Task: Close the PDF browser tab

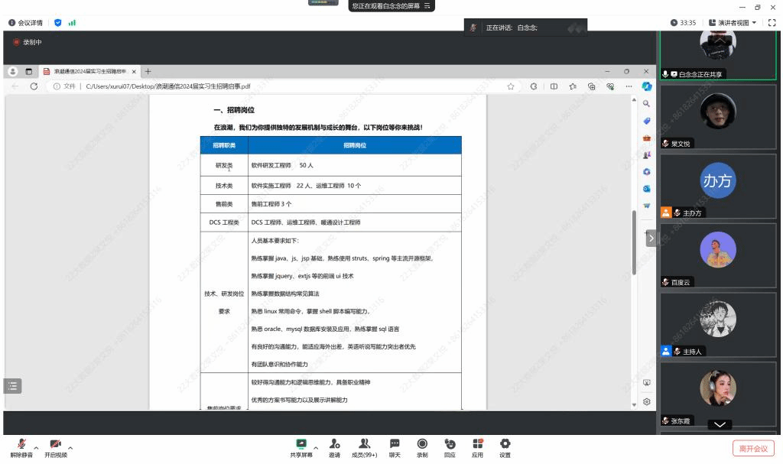Action: pyautogui.click(x=134, y=72)
